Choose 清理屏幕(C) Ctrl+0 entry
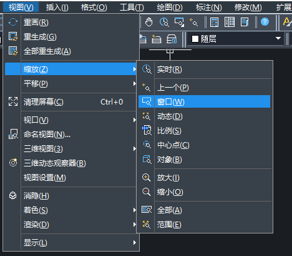The height and width of the screenshot is (256, 292). point(71,102)
